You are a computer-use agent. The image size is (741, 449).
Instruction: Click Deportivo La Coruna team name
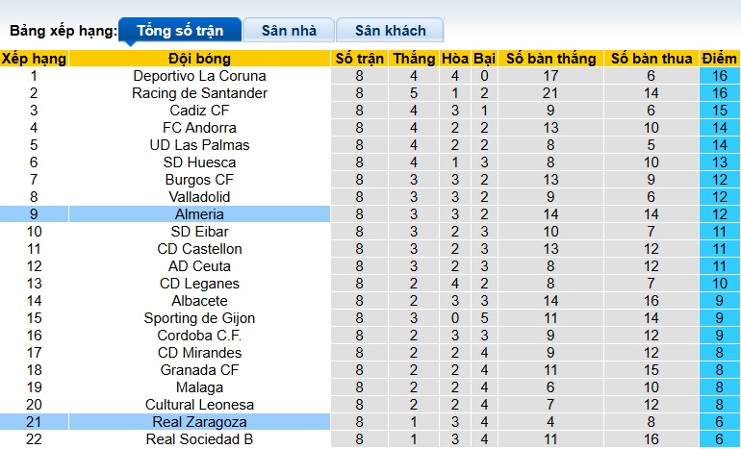pyautogui.click(x=199, y=76)
